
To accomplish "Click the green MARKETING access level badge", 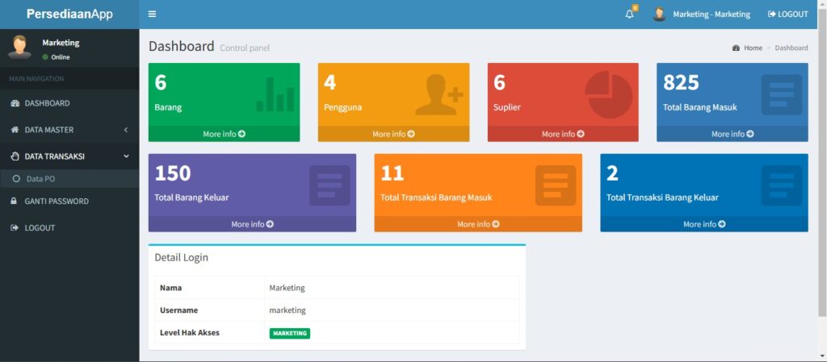I will point(290,333).
